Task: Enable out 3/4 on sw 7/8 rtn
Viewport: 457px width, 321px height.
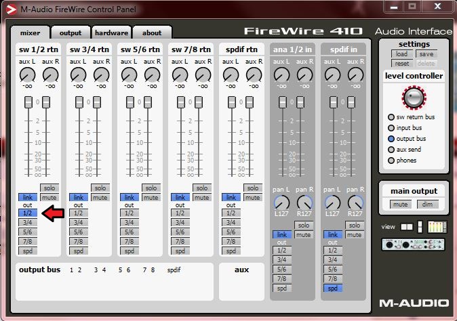Action: 180,223
